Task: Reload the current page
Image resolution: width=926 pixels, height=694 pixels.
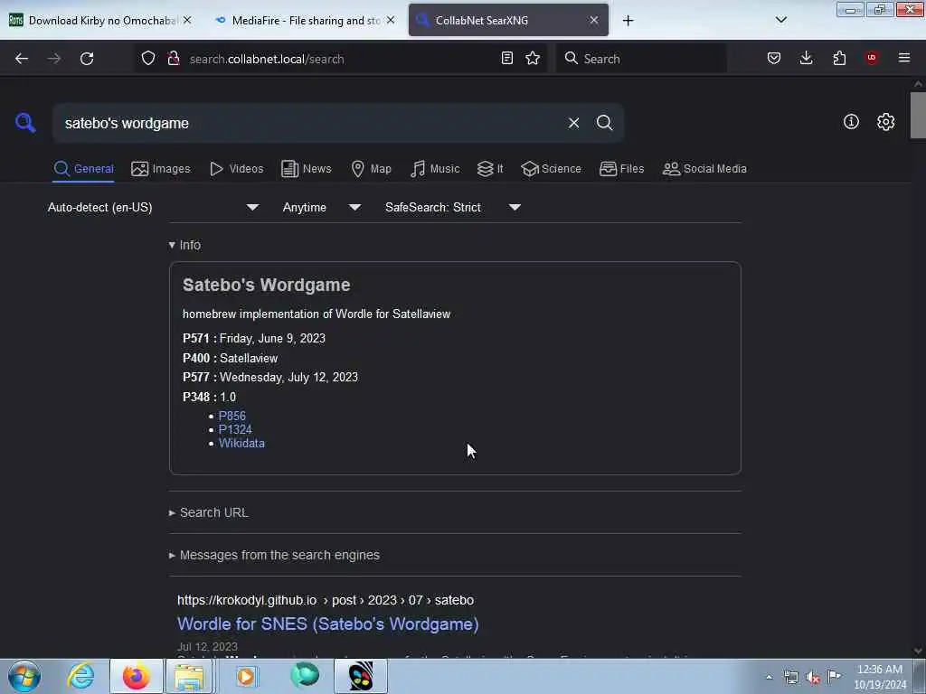Action: click(87, 59)
